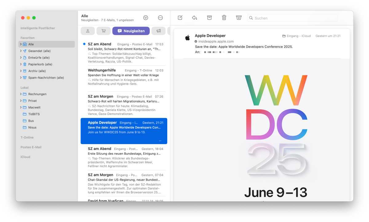Click the insideapple.apple.com sender address

pos(216,41)
